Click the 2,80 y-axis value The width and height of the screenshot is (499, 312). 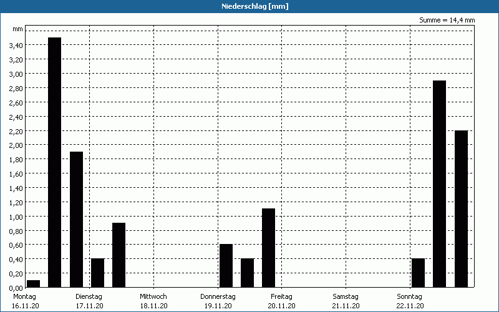16,88
